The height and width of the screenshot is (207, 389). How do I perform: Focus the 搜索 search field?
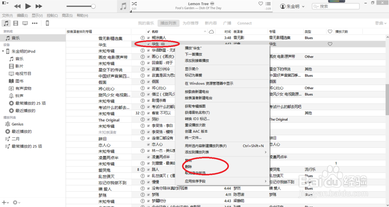click(336, 7)
